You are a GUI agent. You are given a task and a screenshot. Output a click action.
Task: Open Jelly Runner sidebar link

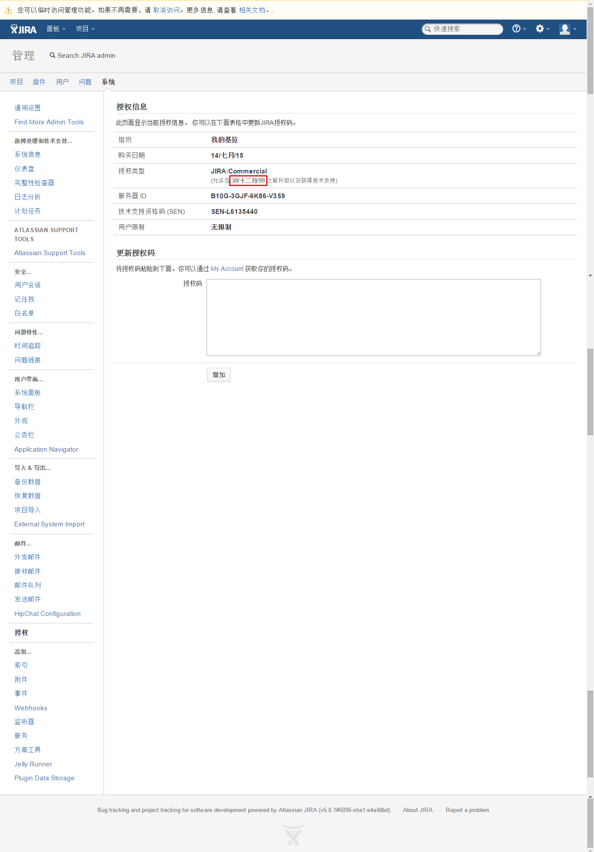(x=33, y=764)
